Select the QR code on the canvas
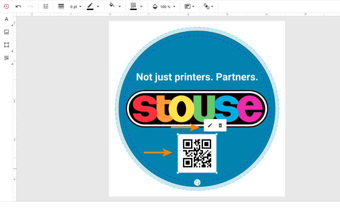The width and height of the screenshot is (340, 214). click(x=197, y=153)
